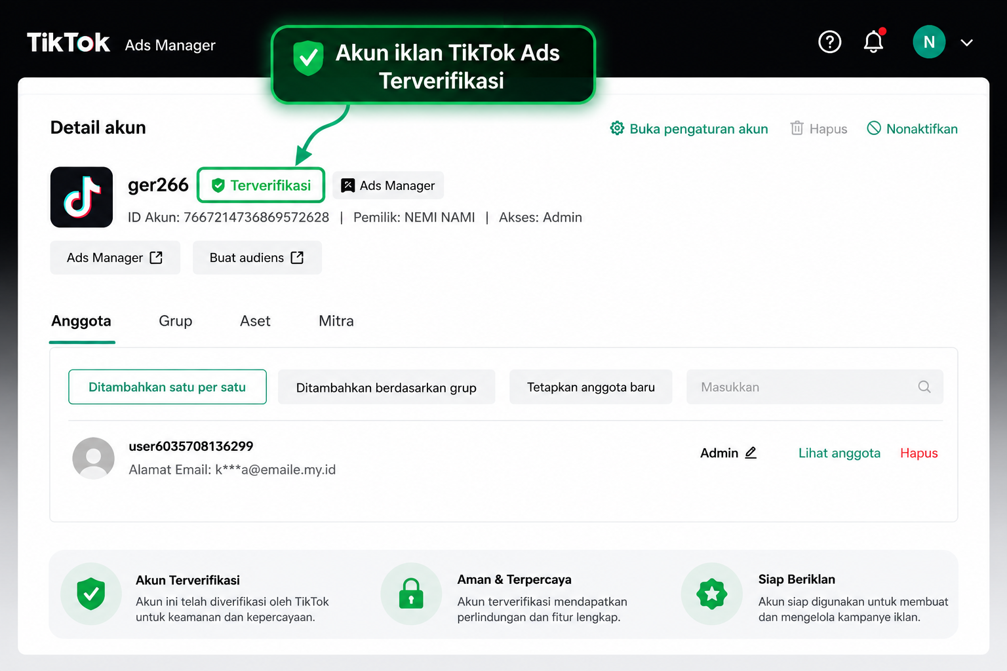The width and height of the screenshot is (1007, 671).
Task: Click the user6035708136299 name
Action: coord(191,446)
